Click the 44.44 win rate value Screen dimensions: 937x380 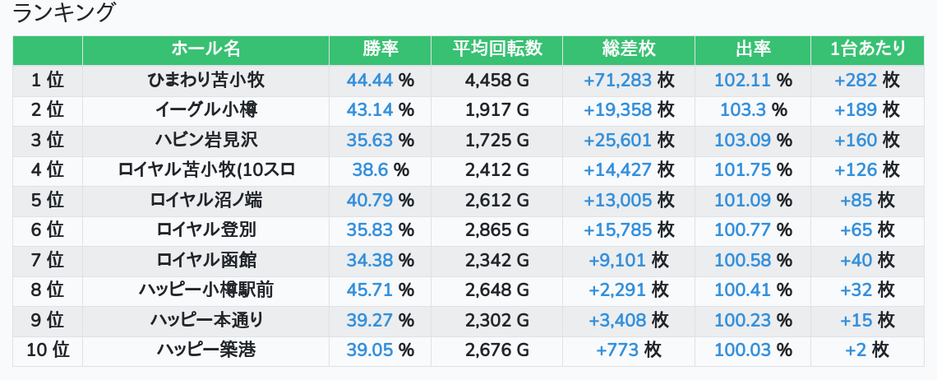(370, 81)
